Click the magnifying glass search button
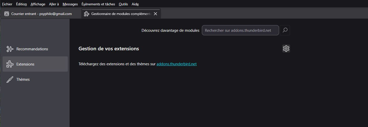 (x=285, y=30)
